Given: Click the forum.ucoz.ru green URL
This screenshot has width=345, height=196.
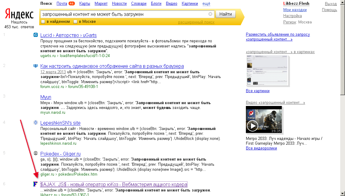Looking at the screenshot, I should click(x=69, y=87).
